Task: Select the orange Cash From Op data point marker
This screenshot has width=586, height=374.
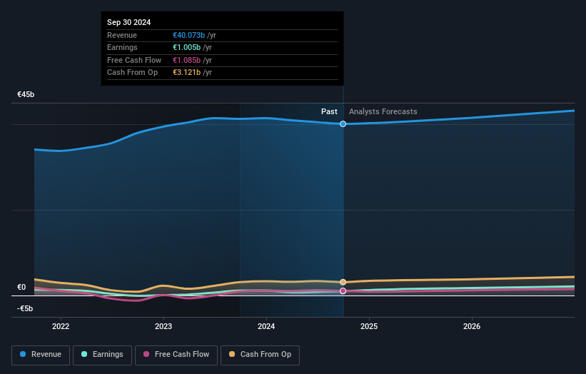Action: tap(343, 282)
